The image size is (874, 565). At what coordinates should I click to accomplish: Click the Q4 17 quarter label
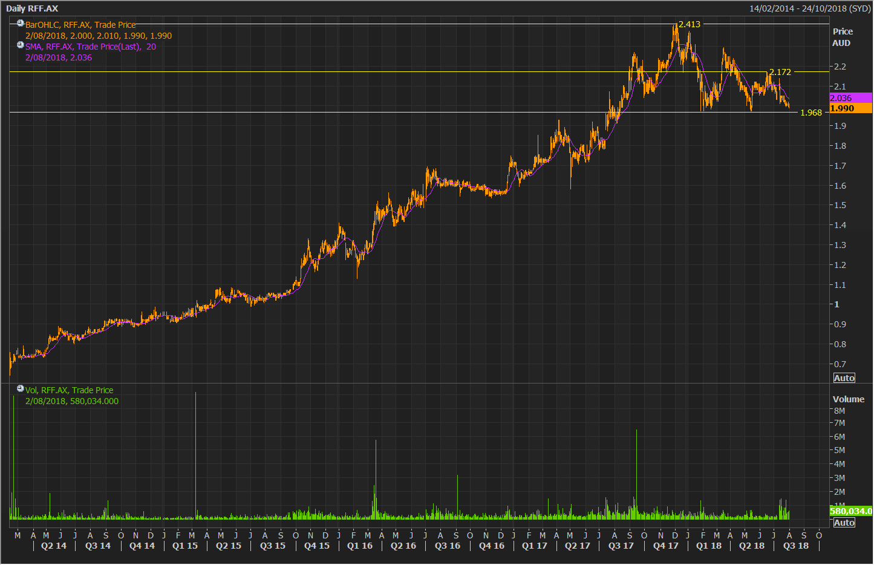tap(666, 546)
